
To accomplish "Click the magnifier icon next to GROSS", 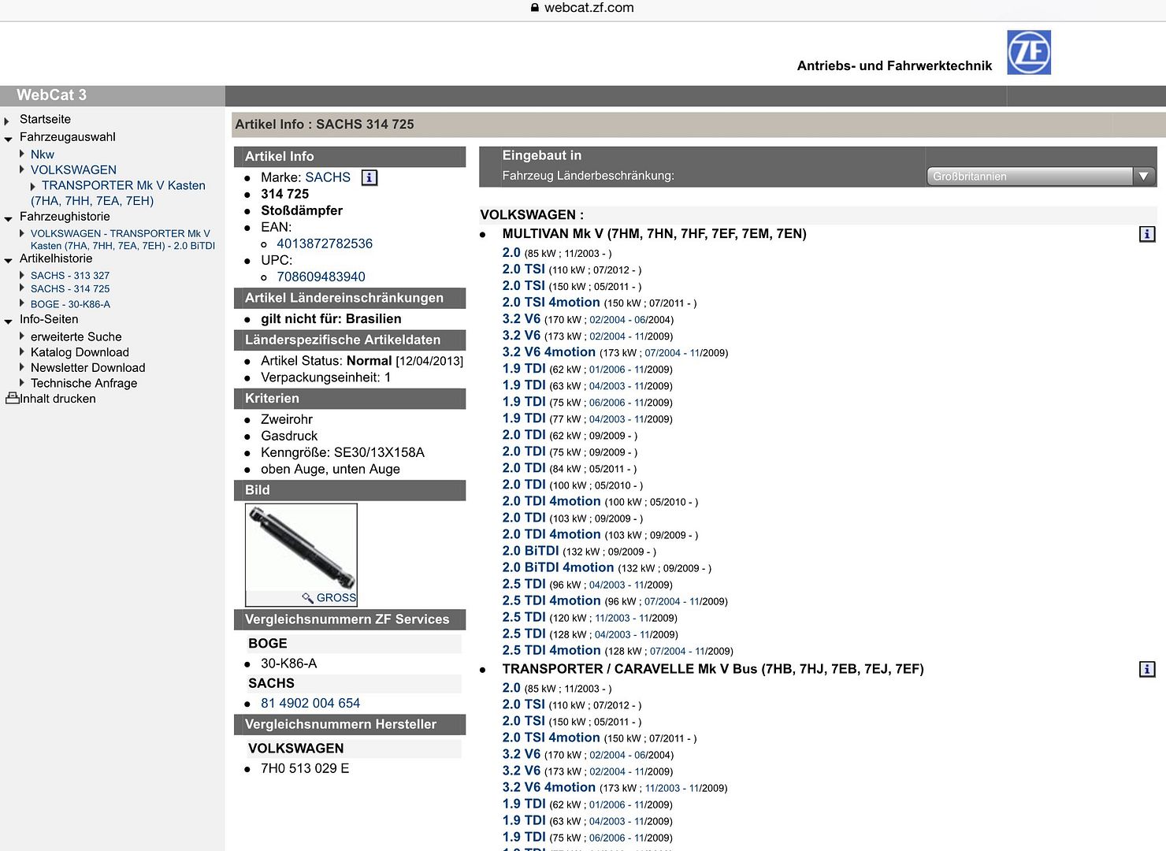I will (x=308, y=598).
